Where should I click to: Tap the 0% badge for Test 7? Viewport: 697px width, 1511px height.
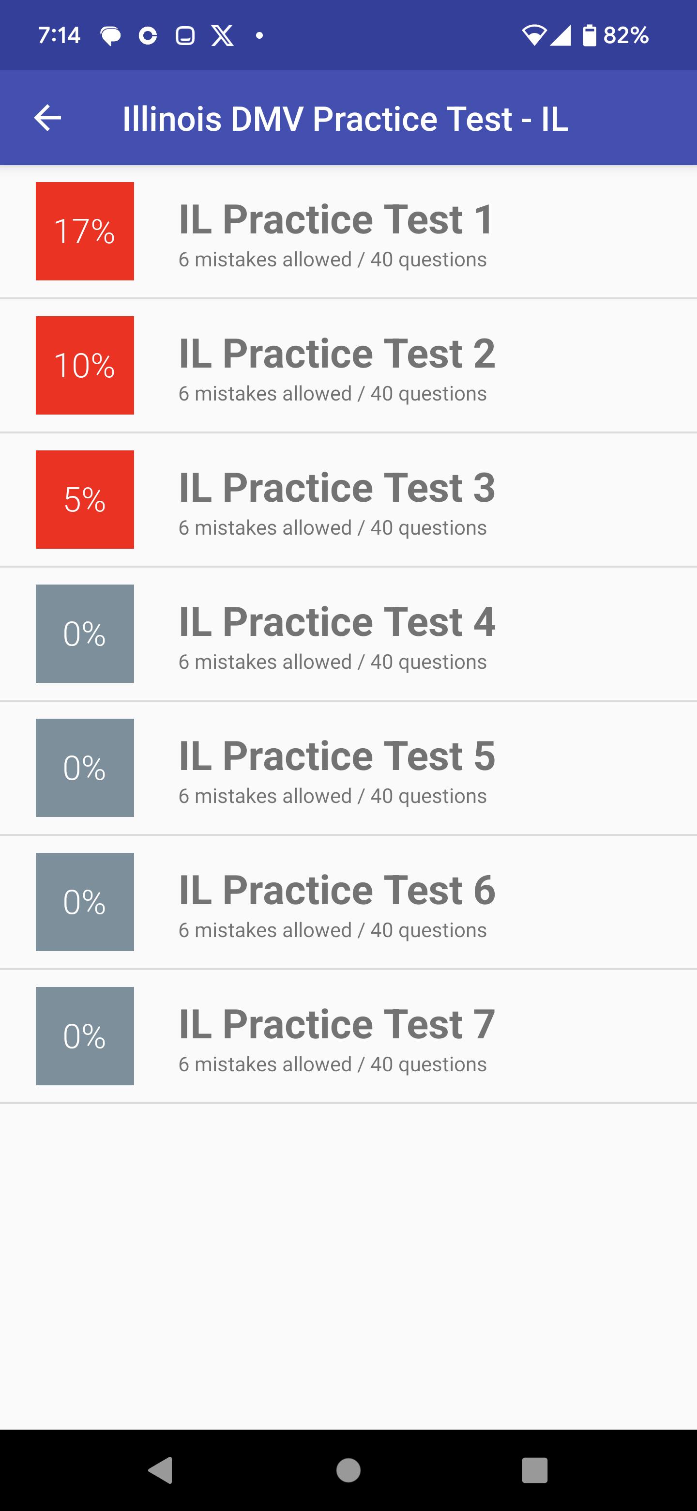coord(85,1036)
